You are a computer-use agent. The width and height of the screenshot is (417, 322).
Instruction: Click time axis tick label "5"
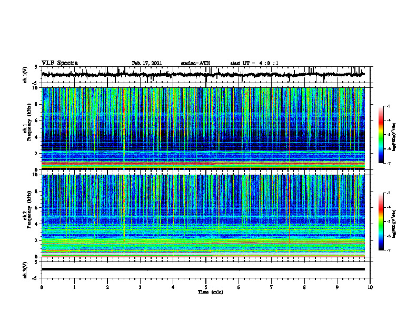click(x=206, y=287)
